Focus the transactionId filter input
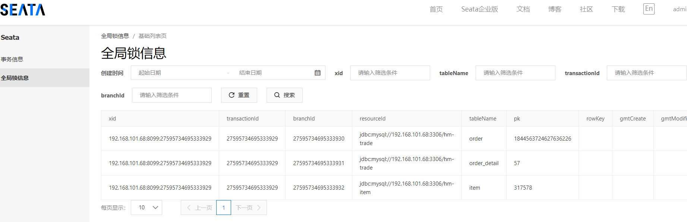 pos(646,73)
